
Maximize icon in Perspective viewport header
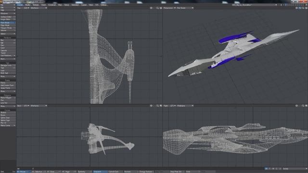click(306, 8)
